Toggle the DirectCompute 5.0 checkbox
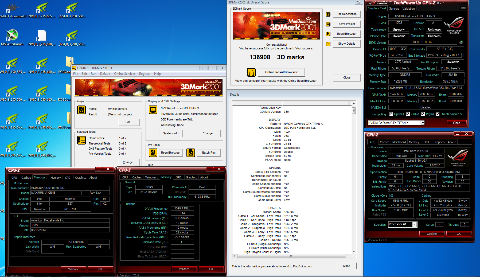The image size is (480, 277). 438,114
